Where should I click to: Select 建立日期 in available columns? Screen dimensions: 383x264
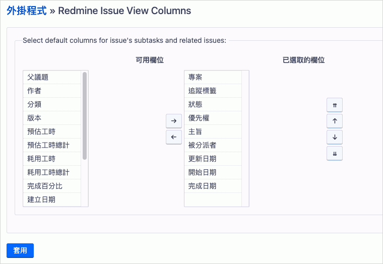[x=52, y=200]
